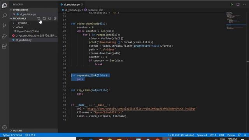This screenshot has width=249, height=140.
Task: Click the 'def video_download(dls):' line
Action: (x=89, y=24)
